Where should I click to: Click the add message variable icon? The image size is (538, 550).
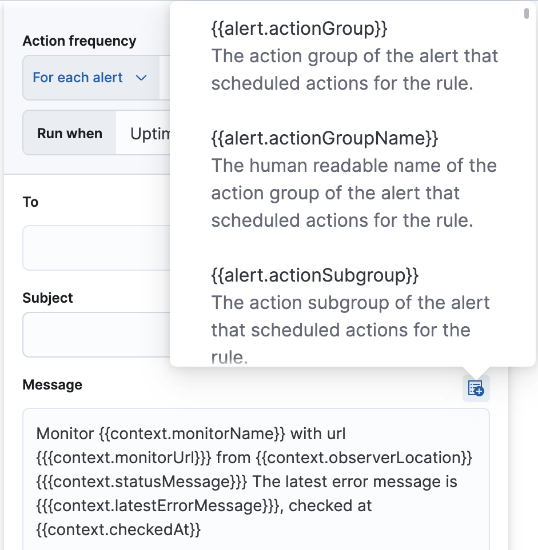click(x=476, y=388)
